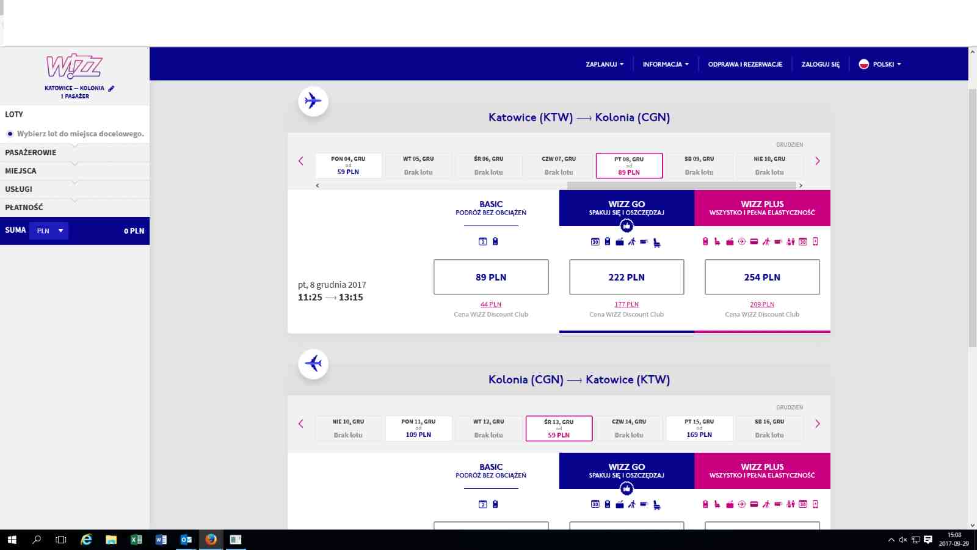The image size is (977, 550).
Task: Click thumbs-up recommended badge on outbound WIZZ GO
Action: pos(627,226)
